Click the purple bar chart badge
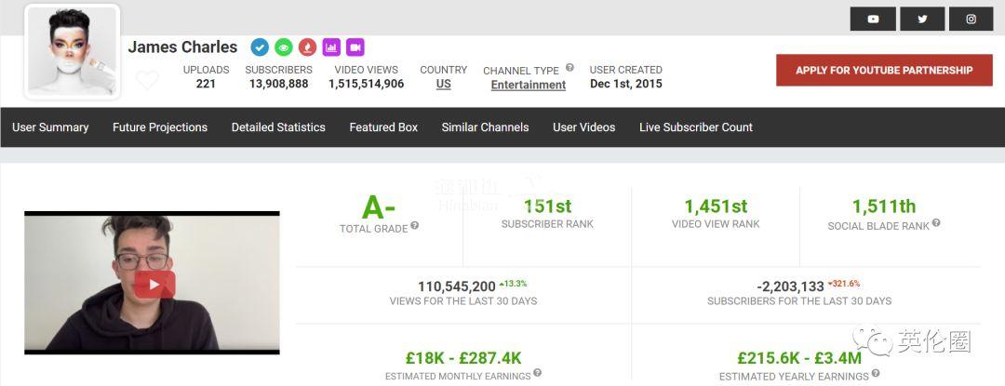 pyautogui.click(x=331, y=47)
